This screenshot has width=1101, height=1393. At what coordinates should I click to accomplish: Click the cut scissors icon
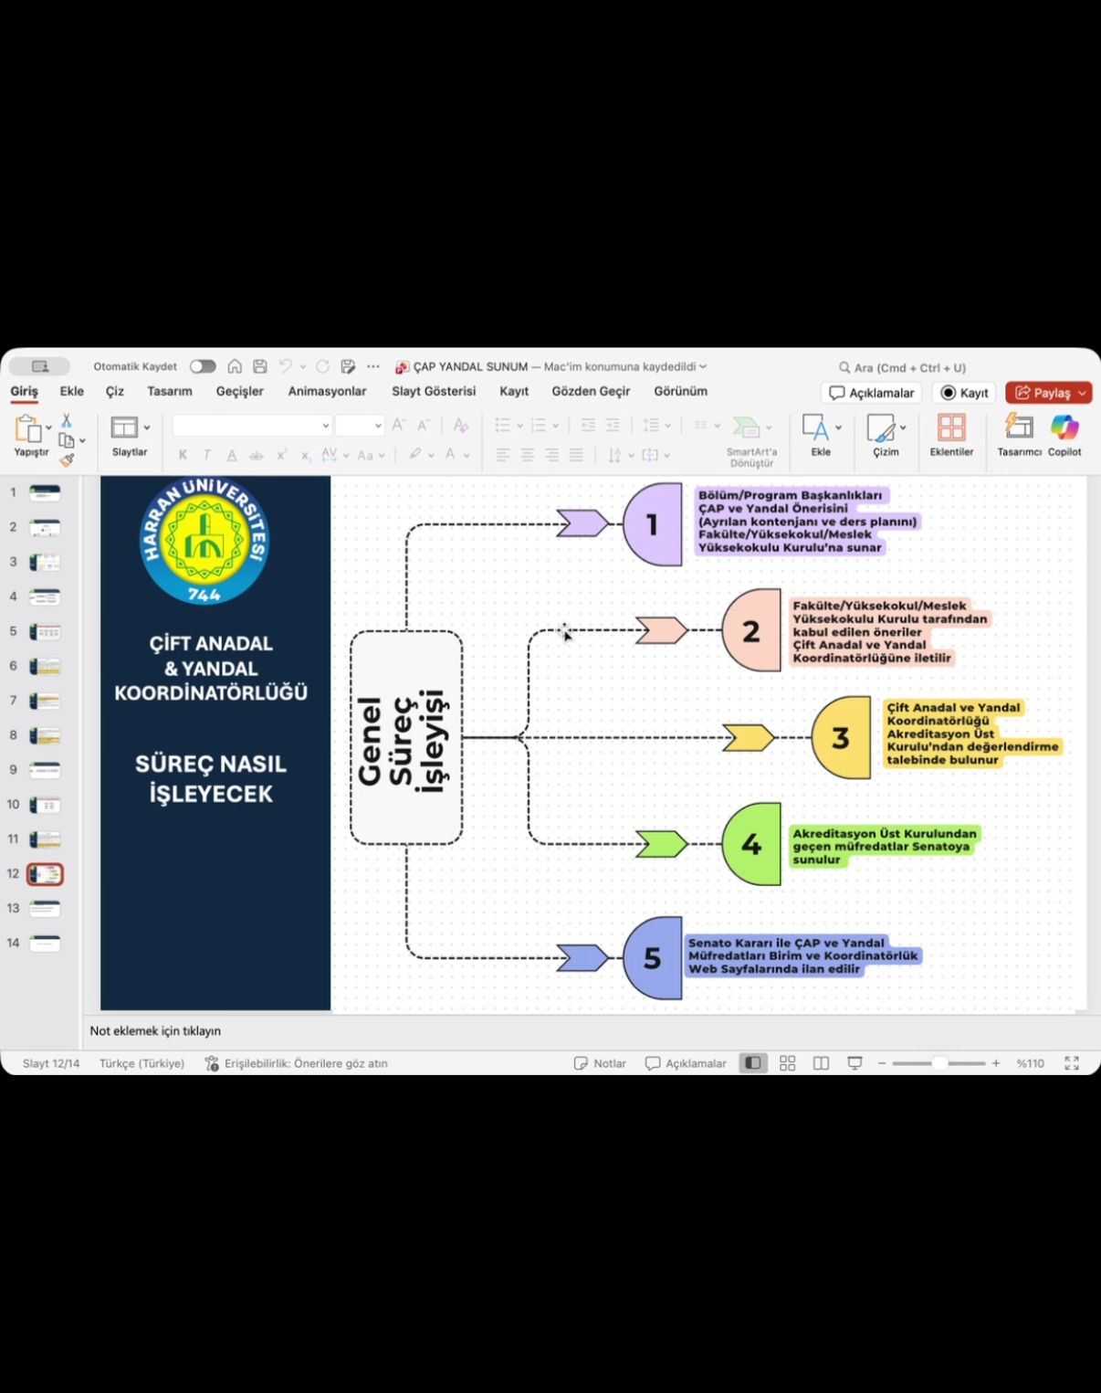[x=66, y=420]
